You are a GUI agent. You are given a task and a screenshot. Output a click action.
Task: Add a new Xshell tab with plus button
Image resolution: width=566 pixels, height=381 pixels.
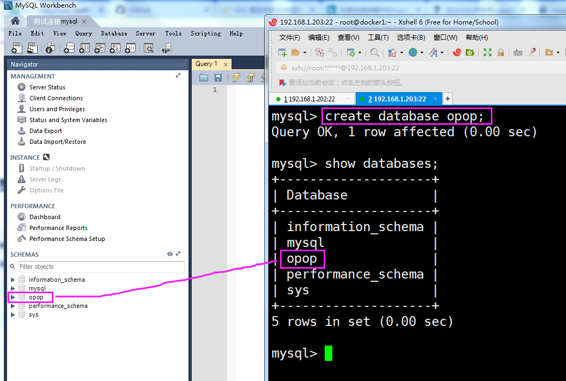448,99
